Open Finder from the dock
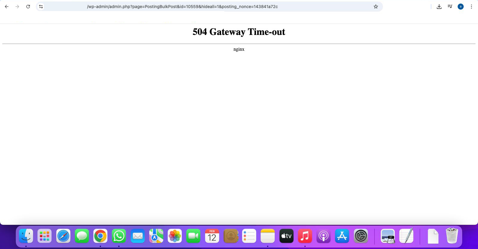Image resolution: width=478 pixels, height=249 pixels. (26, 236)
